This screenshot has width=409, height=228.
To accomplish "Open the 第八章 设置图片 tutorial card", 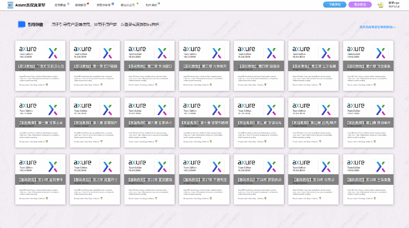I will 95,122.
